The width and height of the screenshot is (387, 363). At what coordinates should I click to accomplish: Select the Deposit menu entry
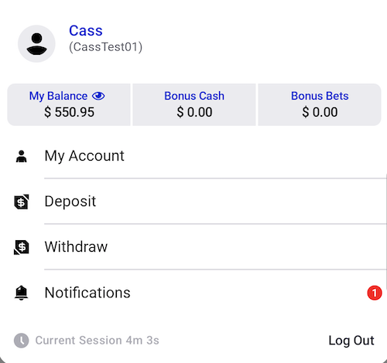coord(193,202)
